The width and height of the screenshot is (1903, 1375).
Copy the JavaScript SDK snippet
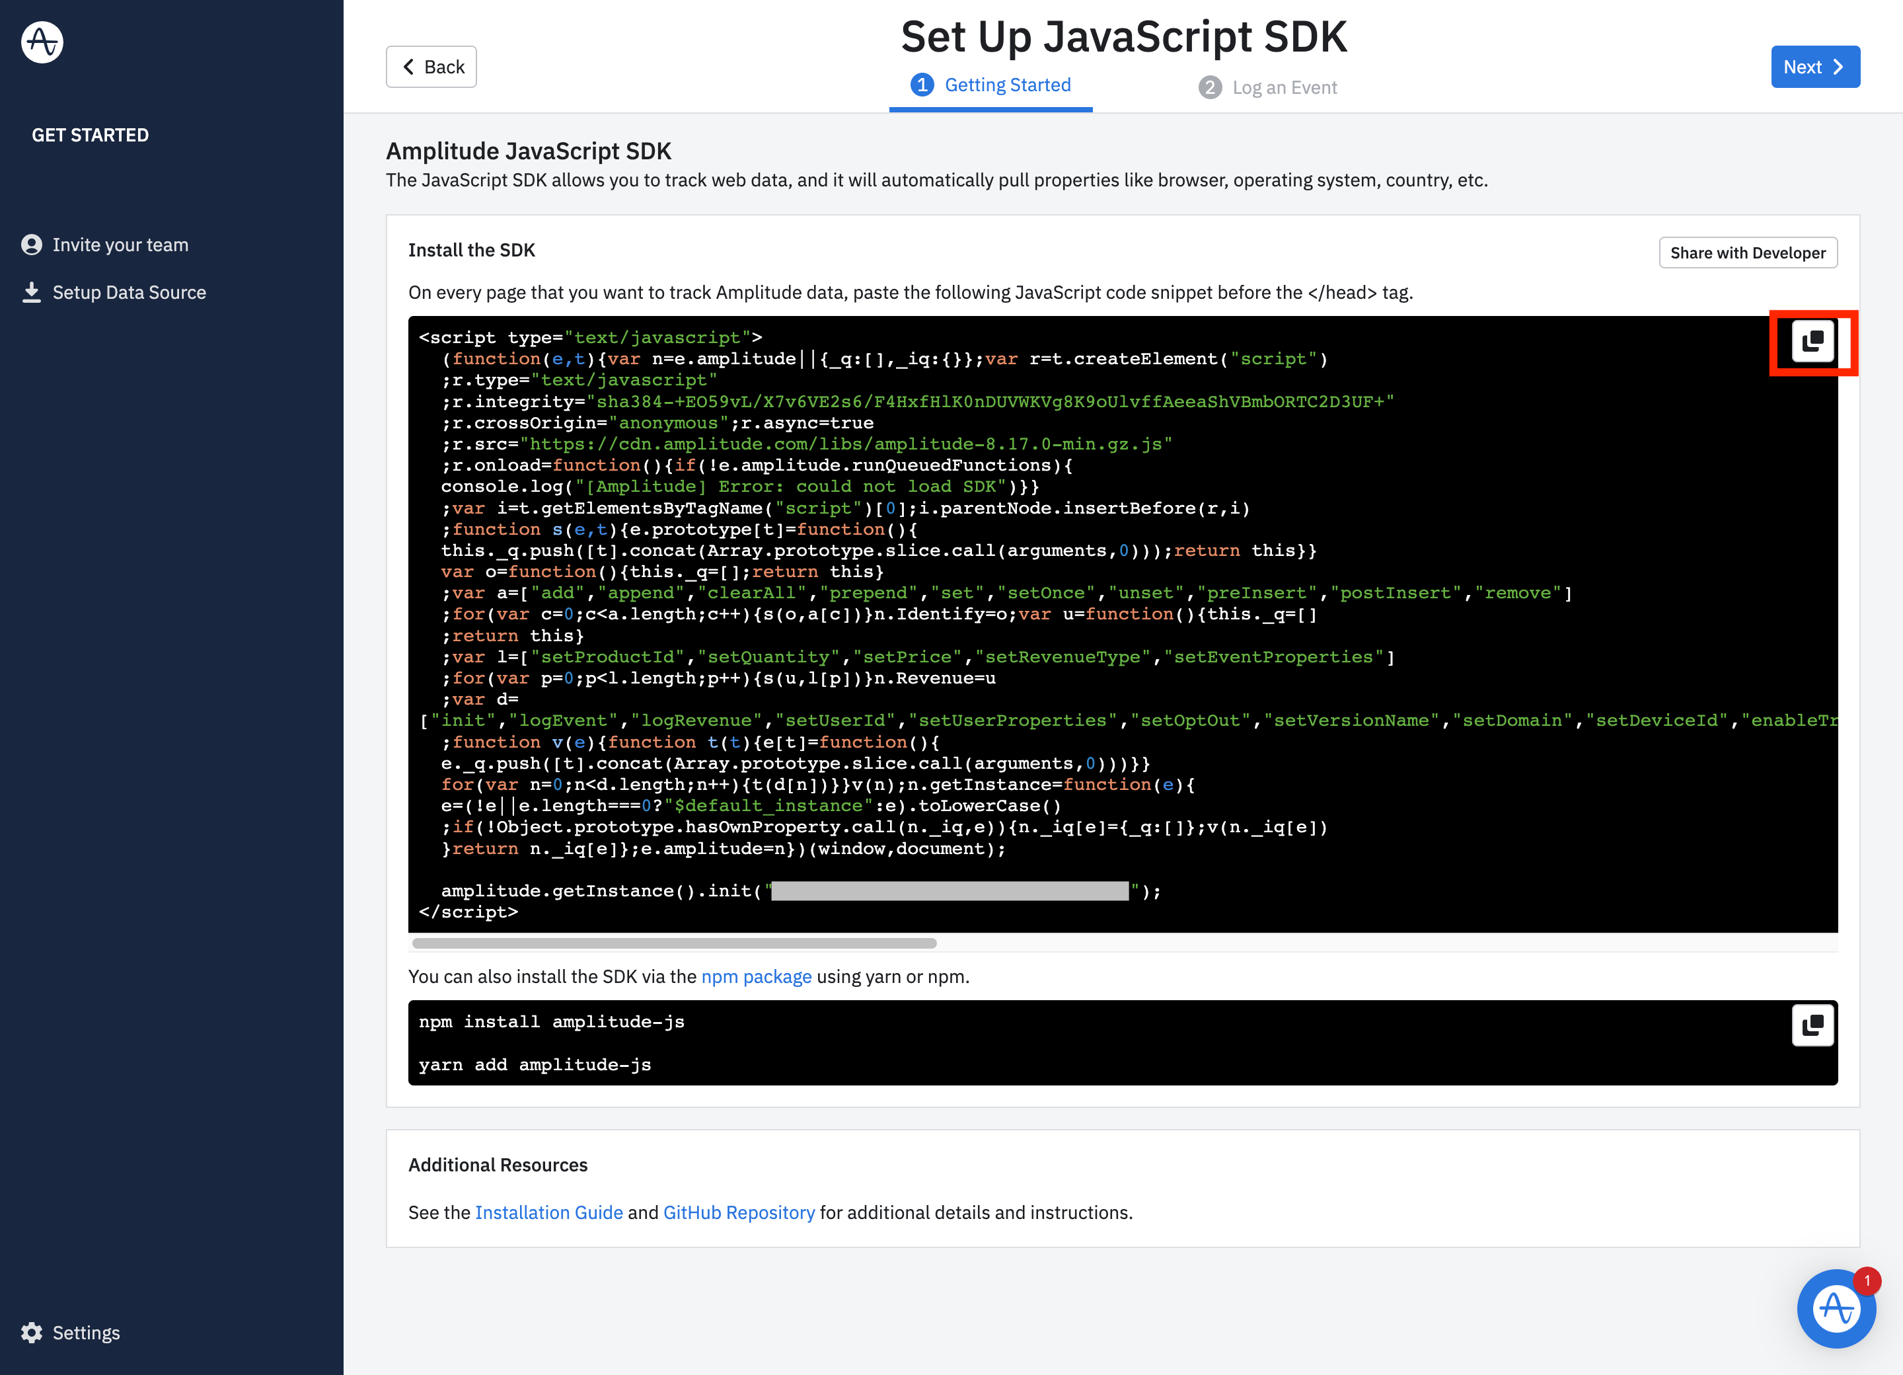click(x=1812, y=341)
